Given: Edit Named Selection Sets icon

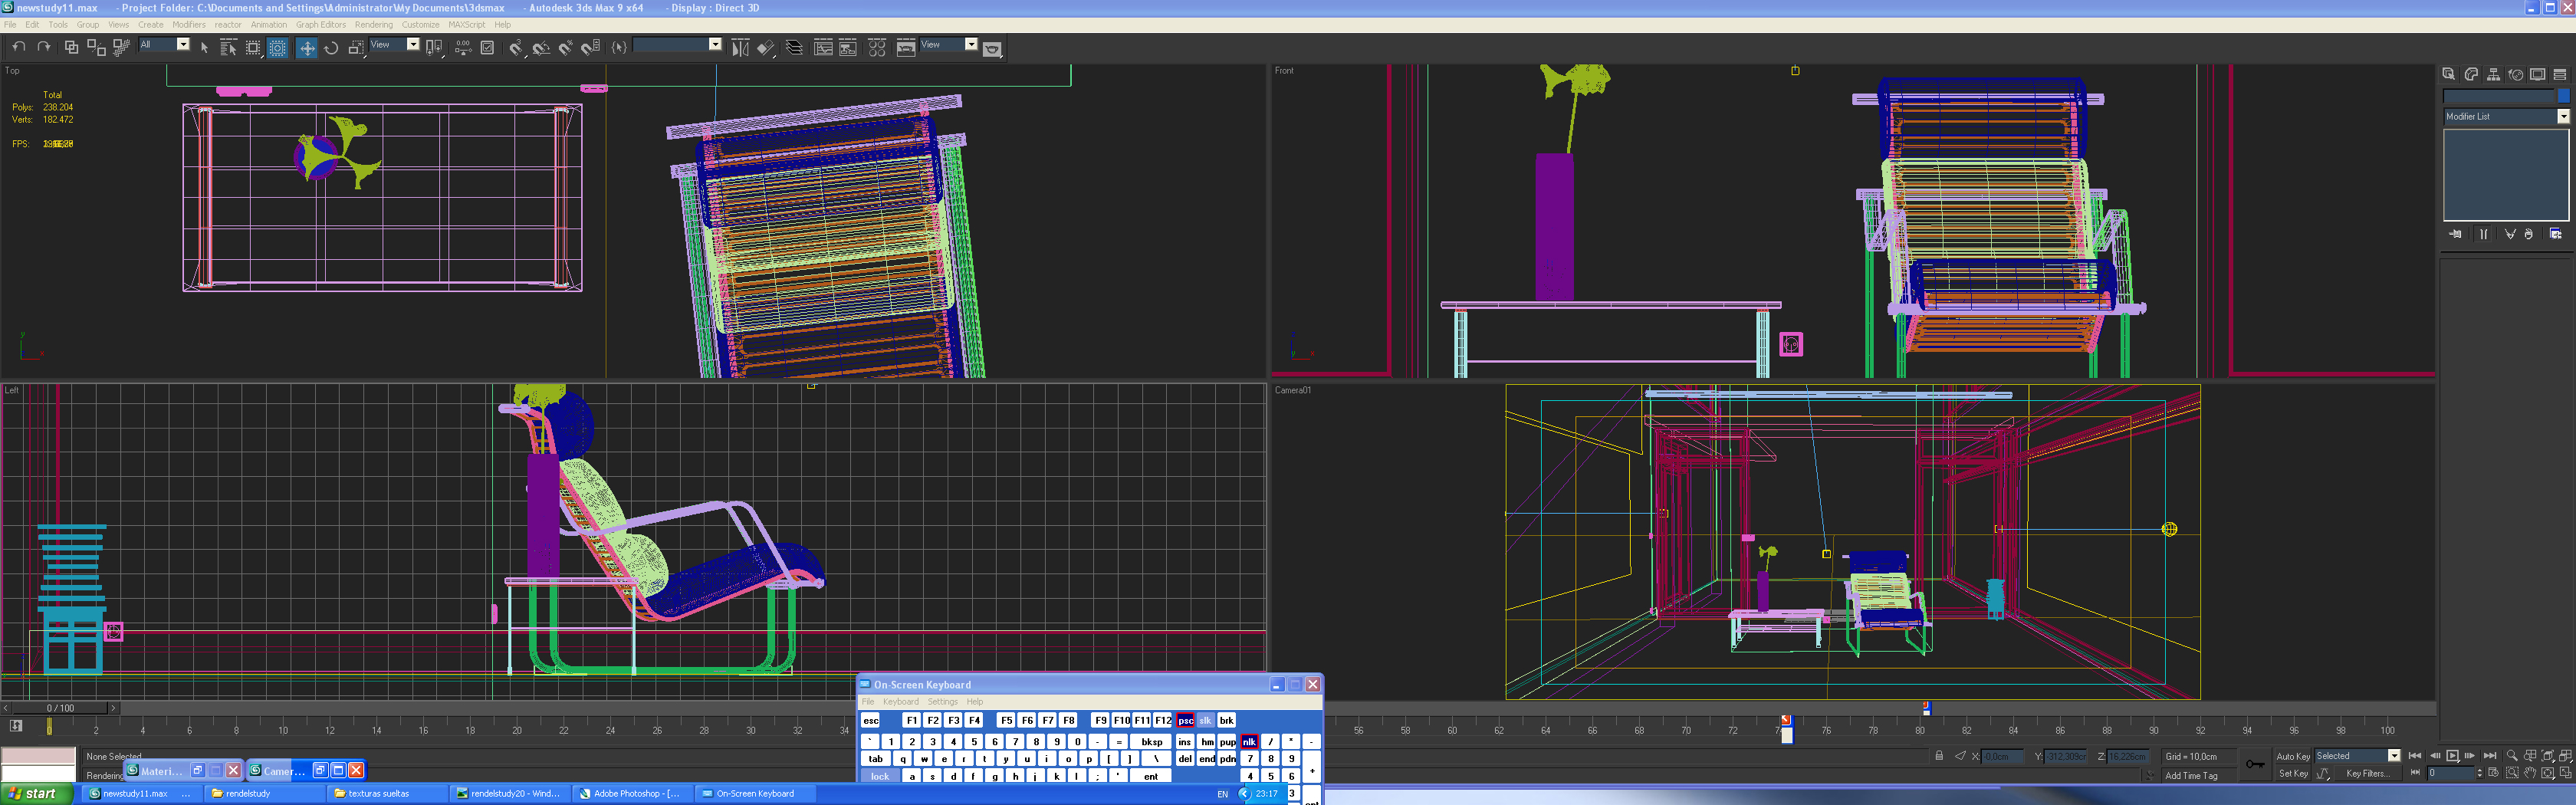Looking at the screenshot, I should point(619,47).
